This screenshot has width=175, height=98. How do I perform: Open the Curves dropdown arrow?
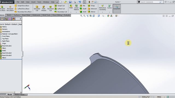[109, 12]
